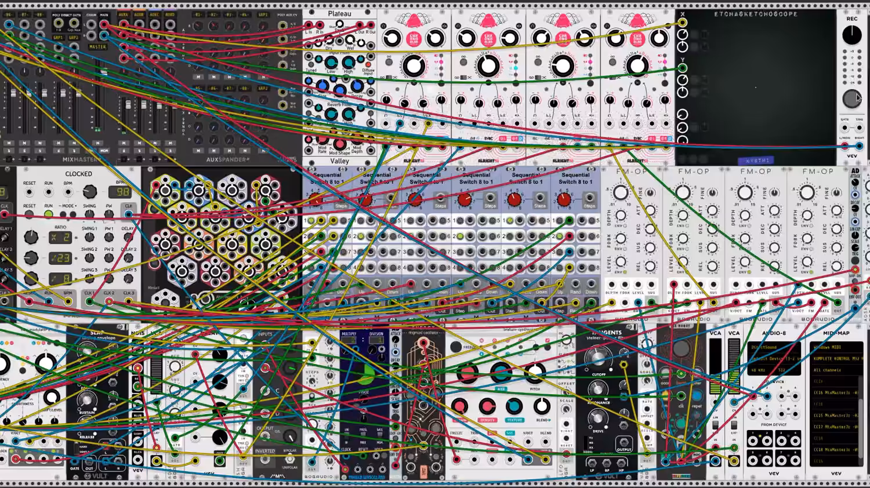Click the level slider on the first VCA
The width and height of the screenshot is (870, 488).
pos(715,366)
